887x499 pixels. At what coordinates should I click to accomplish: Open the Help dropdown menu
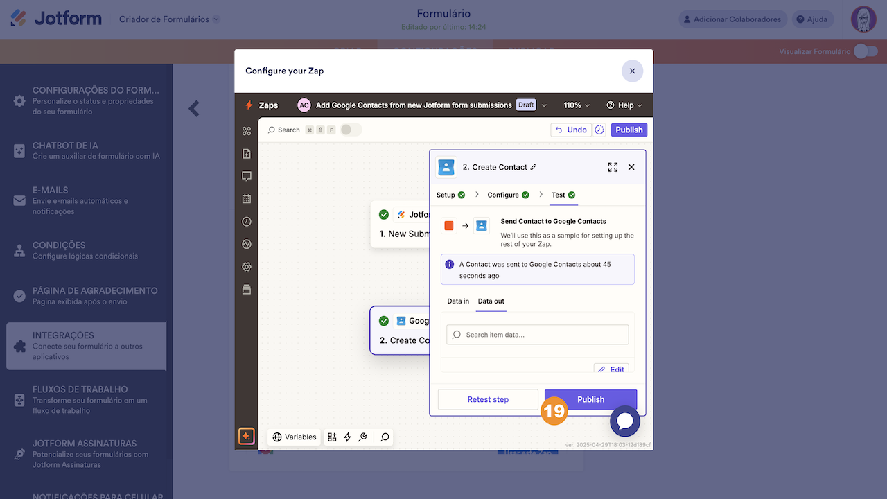pos(624,105)
